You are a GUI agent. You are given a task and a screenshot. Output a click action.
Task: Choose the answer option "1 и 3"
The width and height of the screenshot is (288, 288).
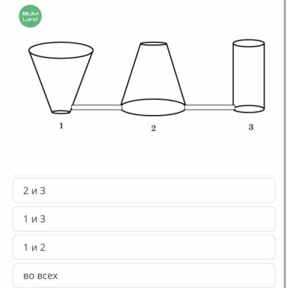pos(144,219)
